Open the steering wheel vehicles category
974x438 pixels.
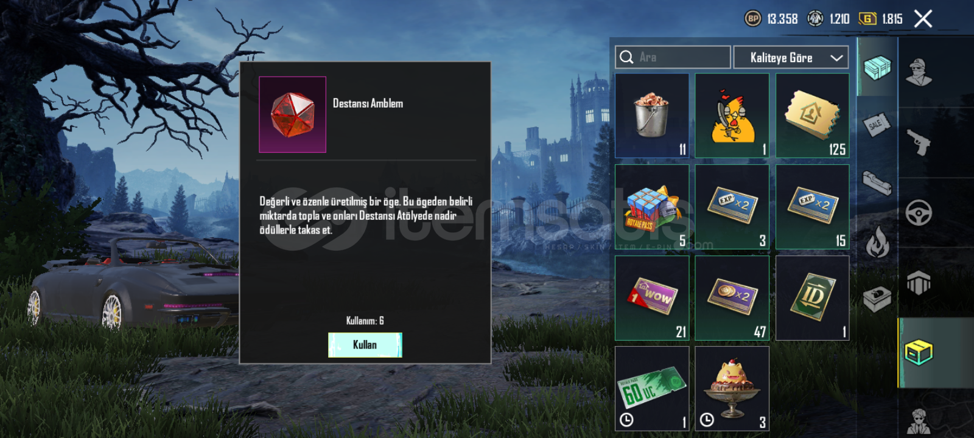click(919, 213)
